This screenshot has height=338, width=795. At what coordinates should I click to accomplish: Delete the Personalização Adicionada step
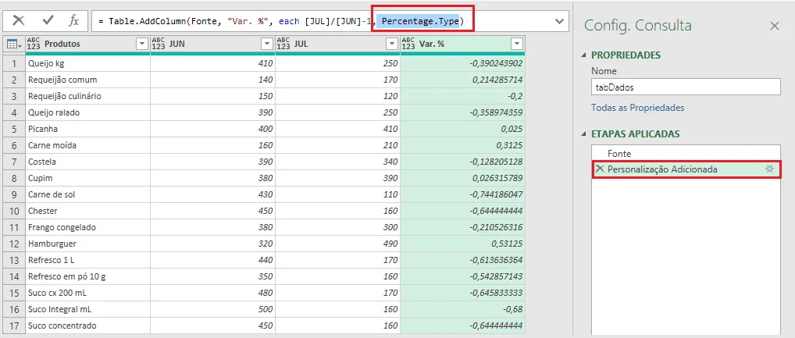[x=600, y=169]
